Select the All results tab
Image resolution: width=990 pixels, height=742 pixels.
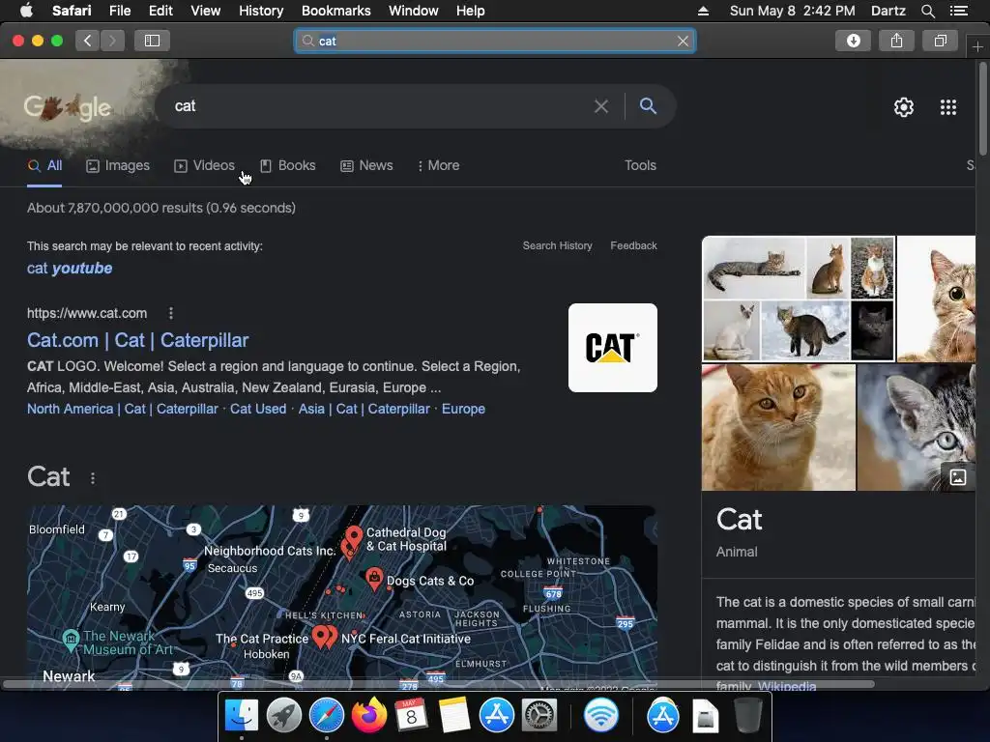(x=44, y=166)
